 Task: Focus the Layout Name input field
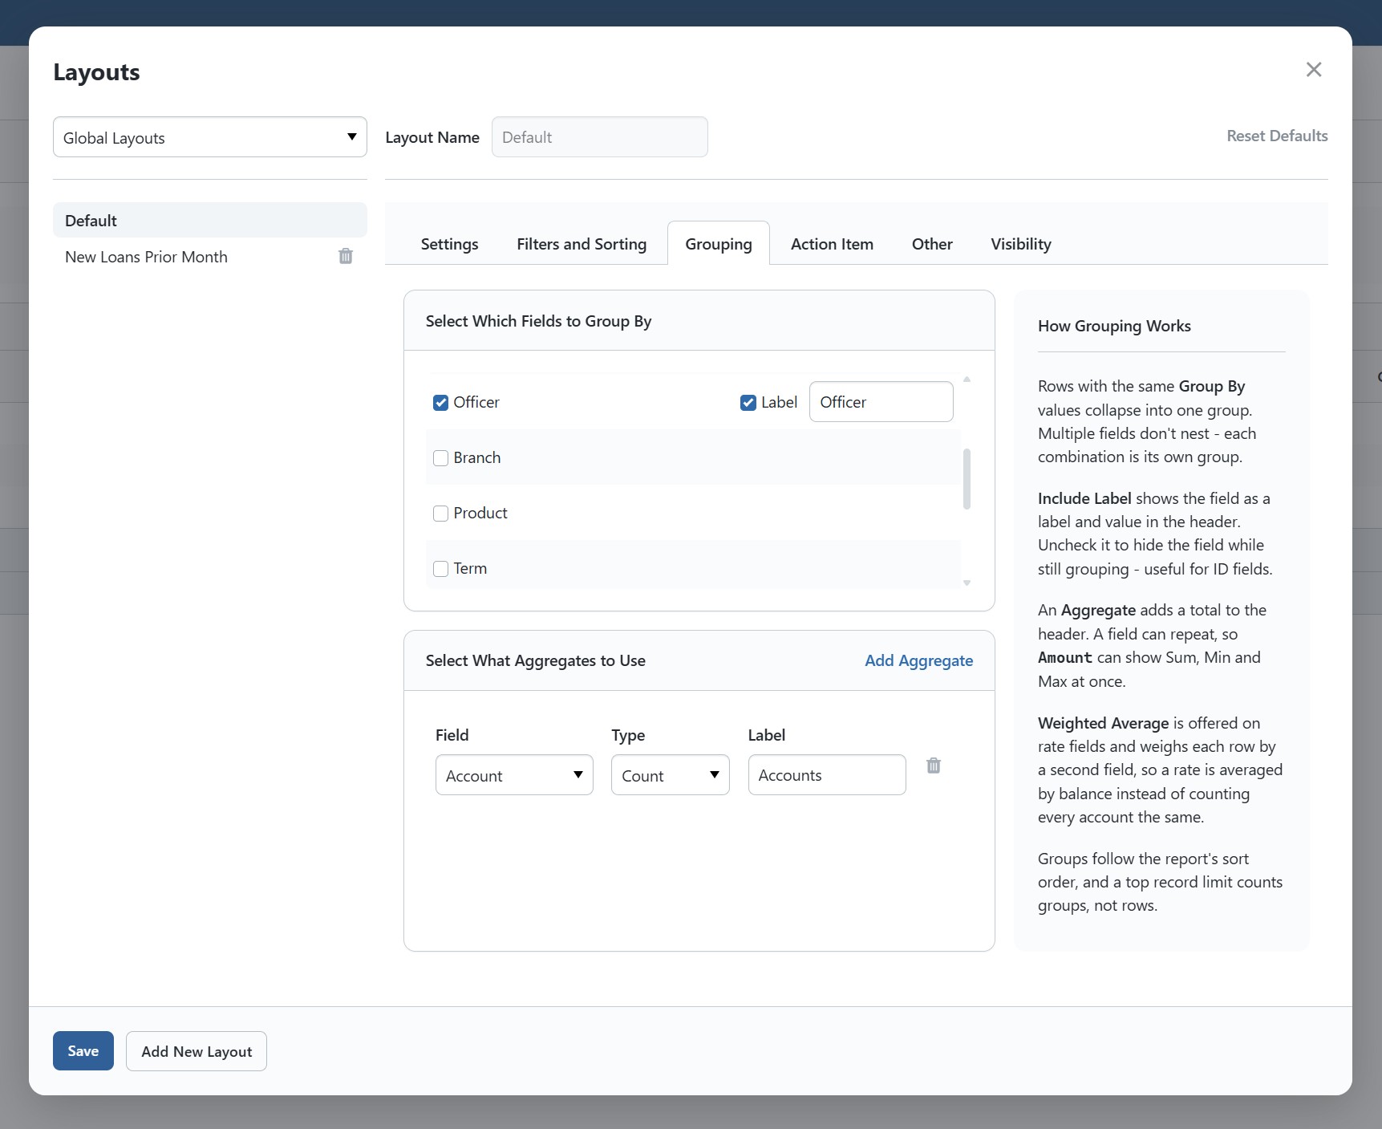(x=600, y=137)
